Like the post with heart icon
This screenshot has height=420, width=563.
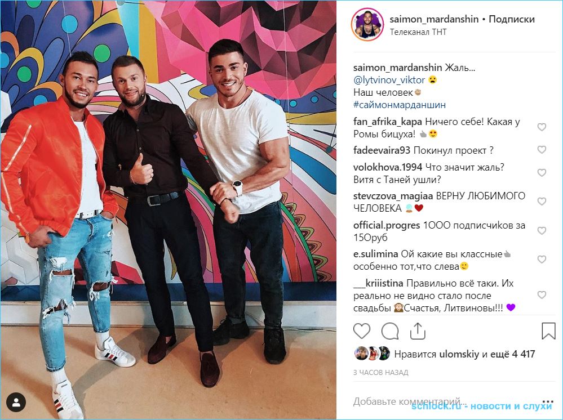[362, 331]
